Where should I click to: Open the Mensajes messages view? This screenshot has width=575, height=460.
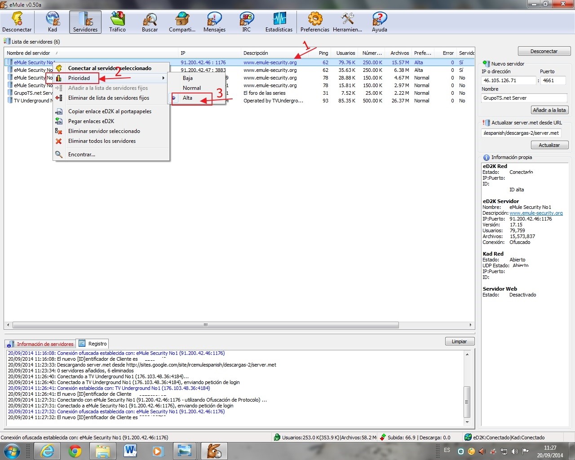214,21
